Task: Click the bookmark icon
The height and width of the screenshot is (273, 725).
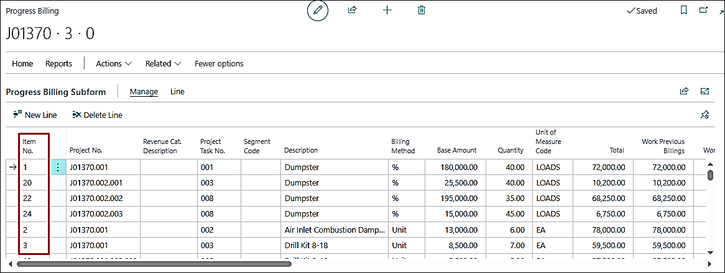Action: [684, 11]
